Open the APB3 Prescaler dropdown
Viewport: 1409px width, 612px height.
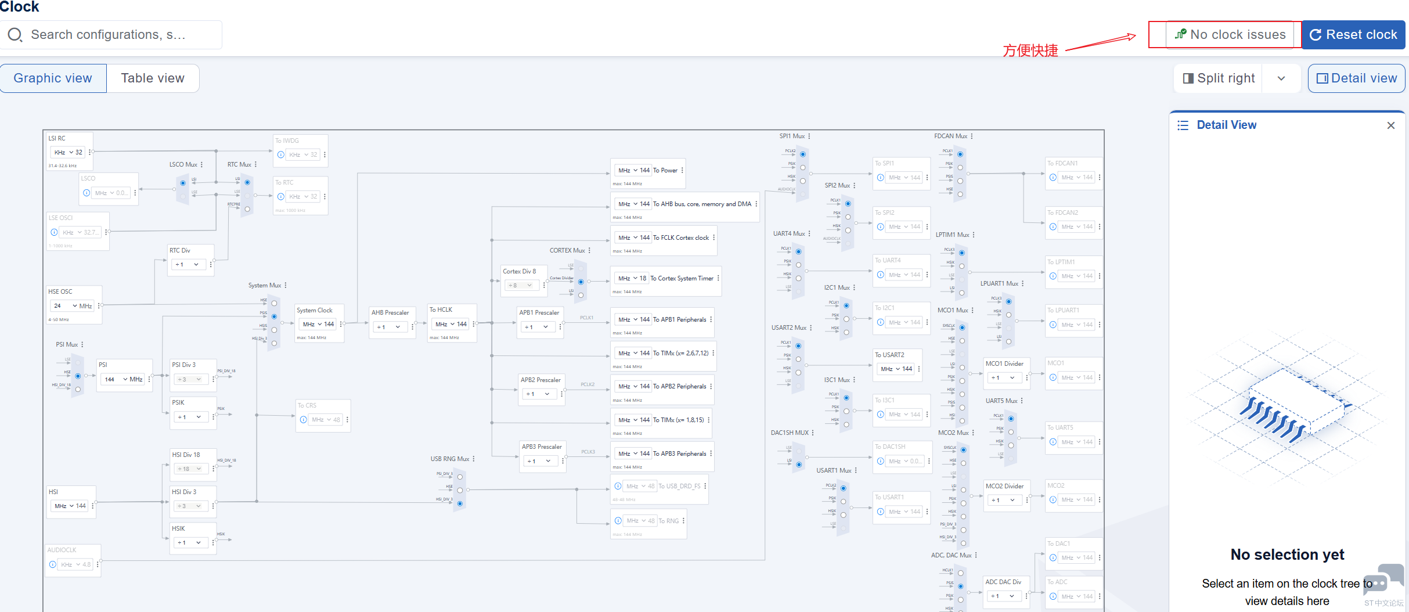click(x=539, y=461)
